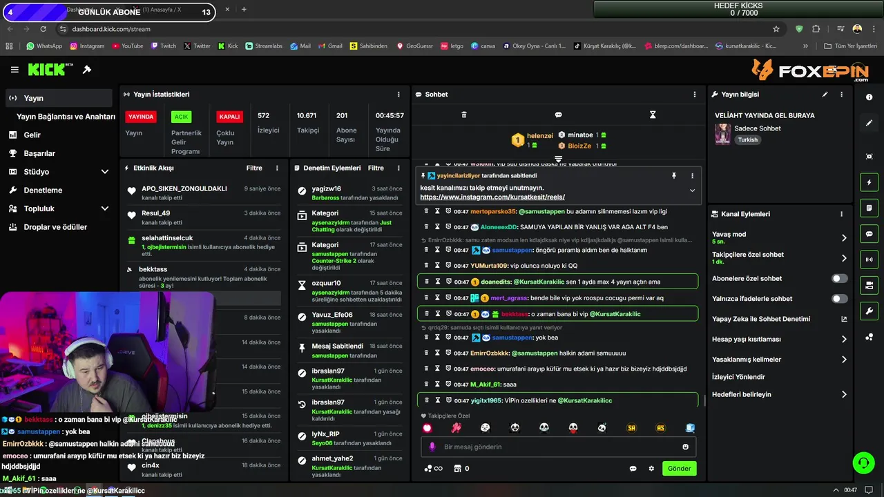
Task: Open Kanal Eylemleri three-dot menu
Action: (841, 214)
